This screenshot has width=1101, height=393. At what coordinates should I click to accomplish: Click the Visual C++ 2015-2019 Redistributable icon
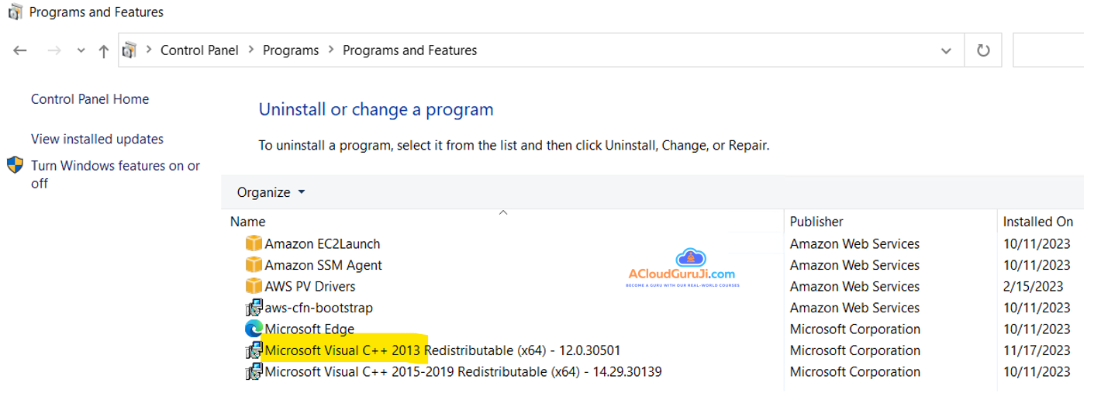pyautogui.click(x=254, y=372)
